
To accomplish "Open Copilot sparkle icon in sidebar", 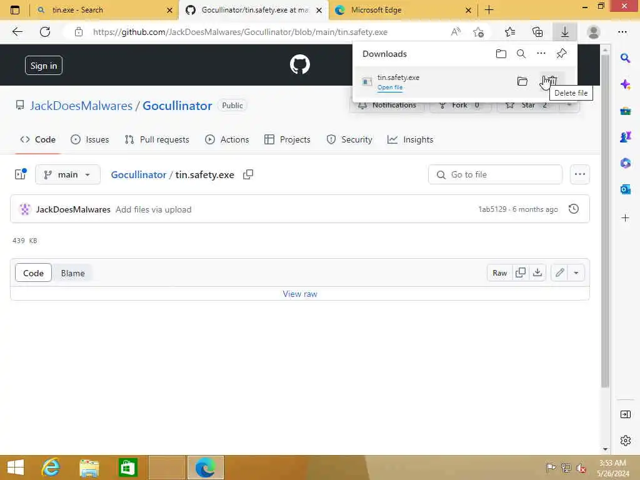I will tap(625, 84).
